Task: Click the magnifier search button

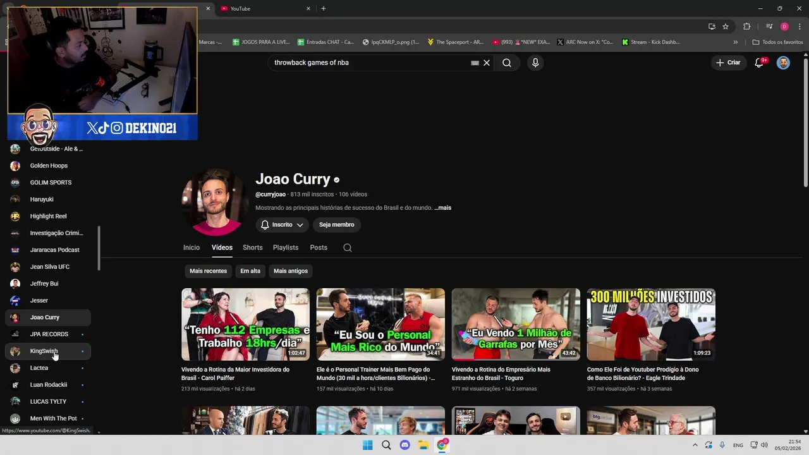Action: [507, 63]
